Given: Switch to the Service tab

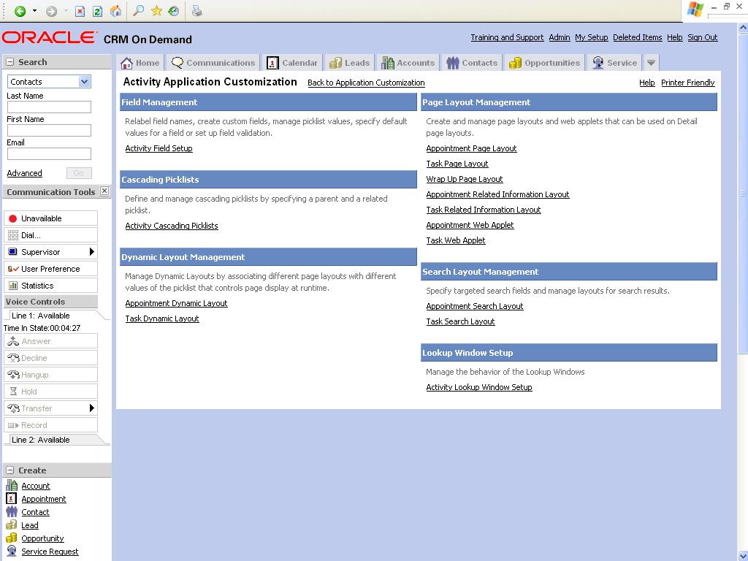Looking at the screenshot, I should tap(614, 63).
